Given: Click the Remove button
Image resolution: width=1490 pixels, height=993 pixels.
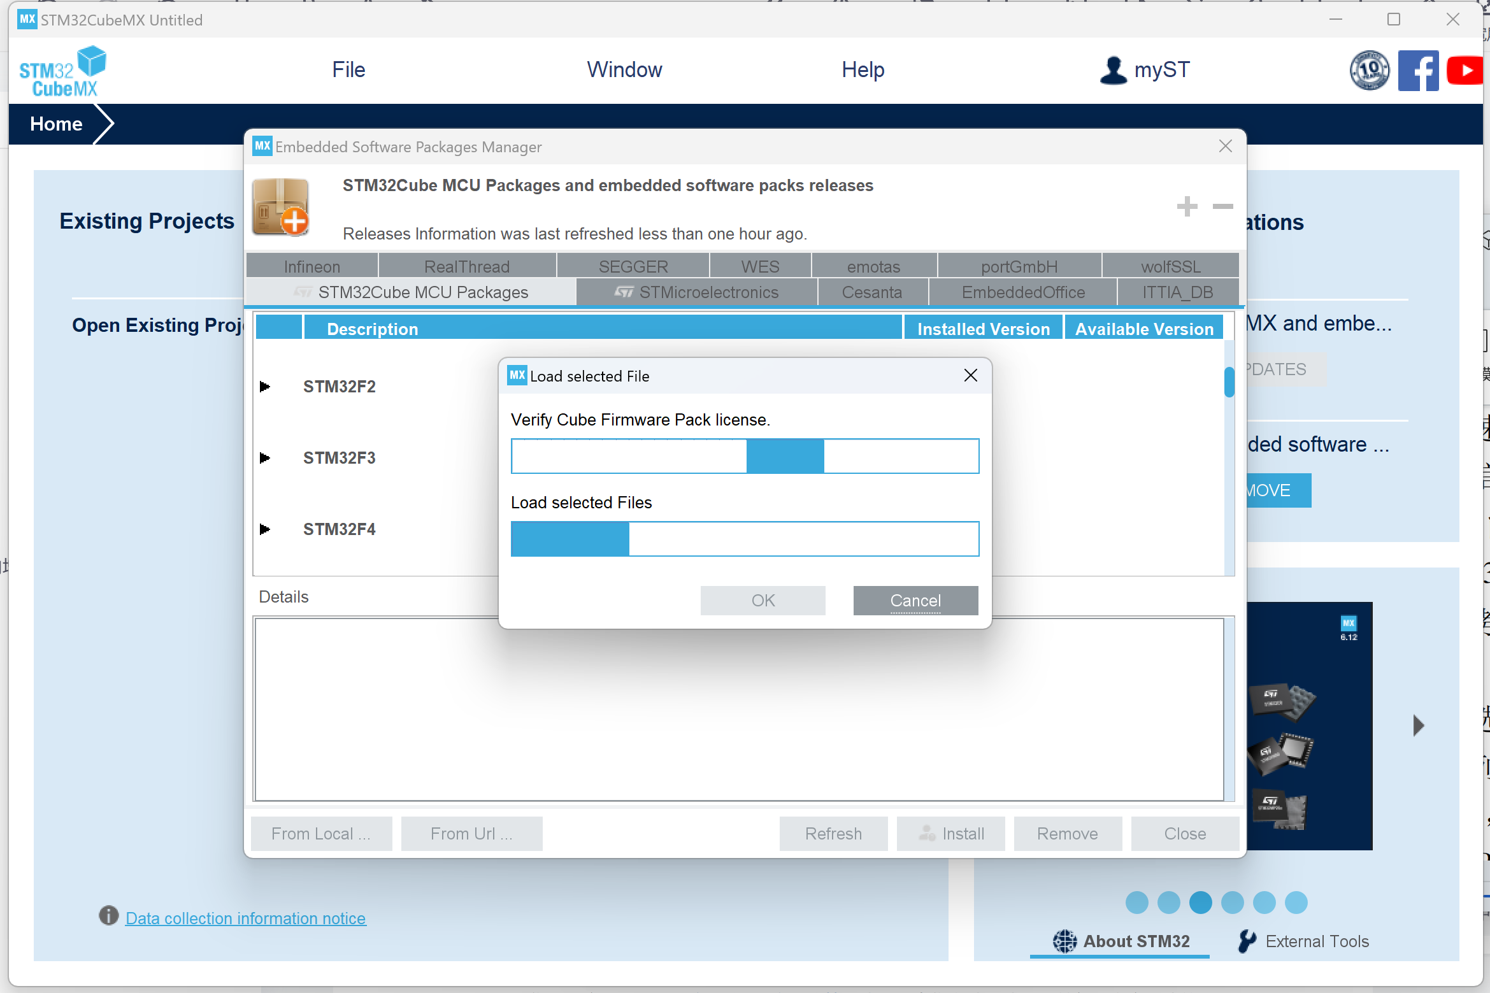Looking at the screenshot, I should [x=1068, y=834].
